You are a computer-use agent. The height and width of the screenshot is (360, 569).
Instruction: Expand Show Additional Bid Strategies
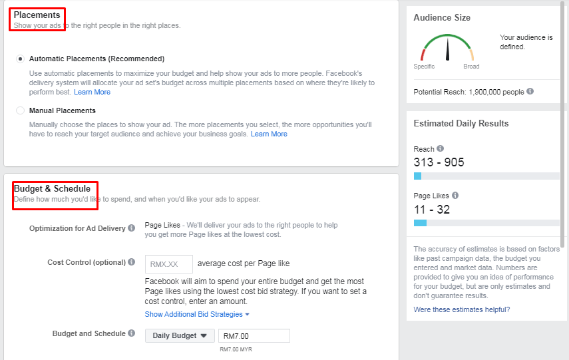[197, 314]
